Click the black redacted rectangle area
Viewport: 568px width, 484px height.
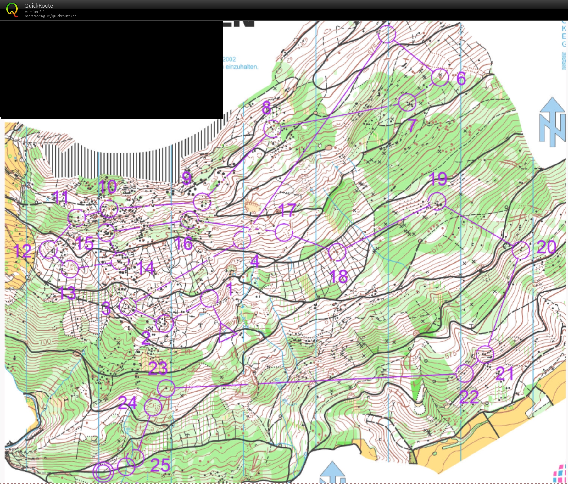pos(112,70)
